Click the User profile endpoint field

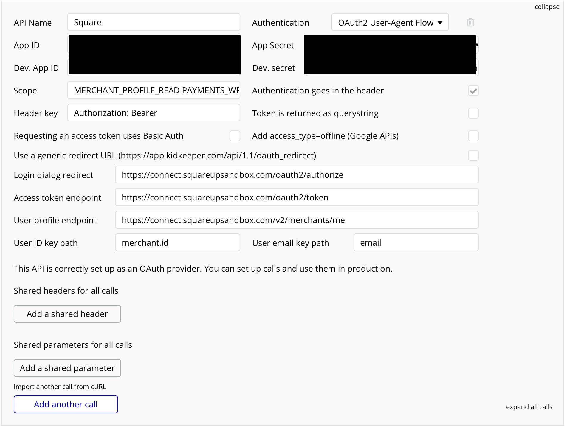pyautogui.click(x=297, y=220)
